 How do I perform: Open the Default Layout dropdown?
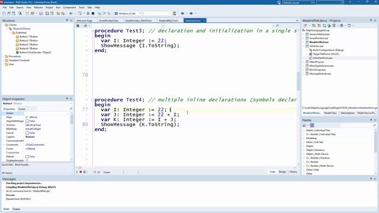[312, 2]
